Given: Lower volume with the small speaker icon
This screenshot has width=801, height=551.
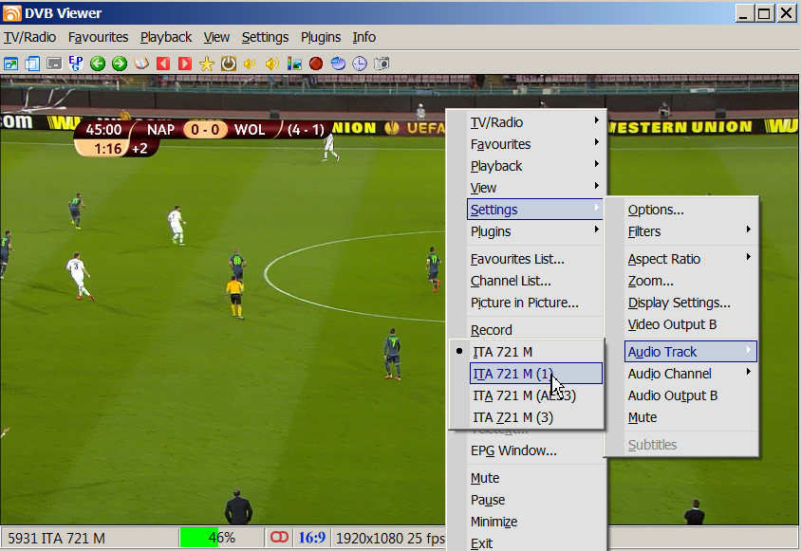Looking at the screenshot, I should pos(251,64).
